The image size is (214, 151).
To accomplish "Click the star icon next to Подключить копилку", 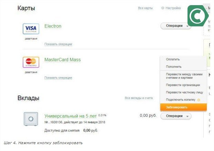I will [x=198, y=100].
